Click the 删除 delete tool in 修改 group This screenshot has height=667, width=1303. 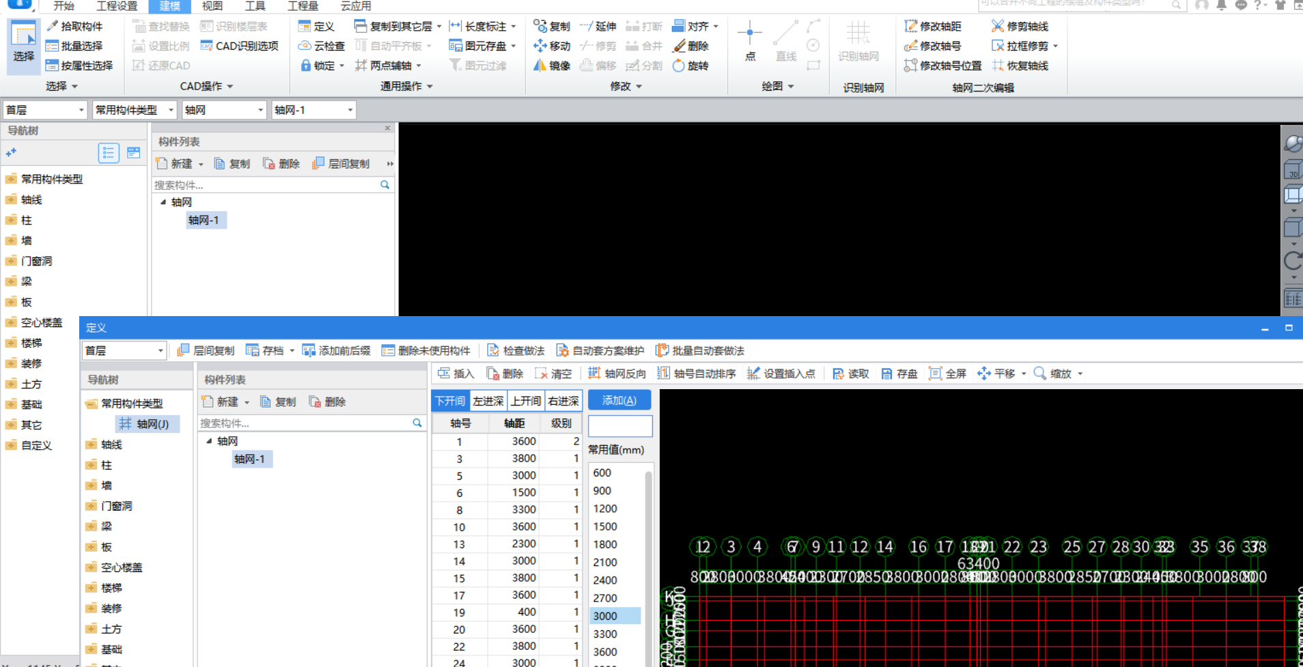click(690, 46)
